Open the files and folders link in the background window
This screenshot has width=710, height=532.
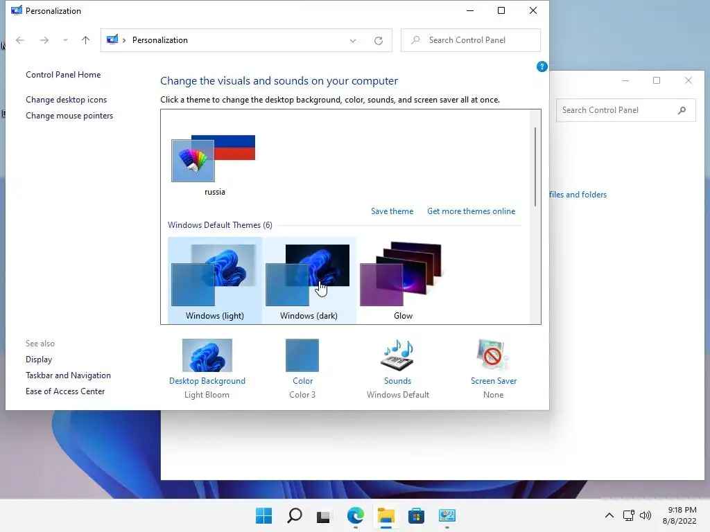pyautogui.click(x=578, y=195)
